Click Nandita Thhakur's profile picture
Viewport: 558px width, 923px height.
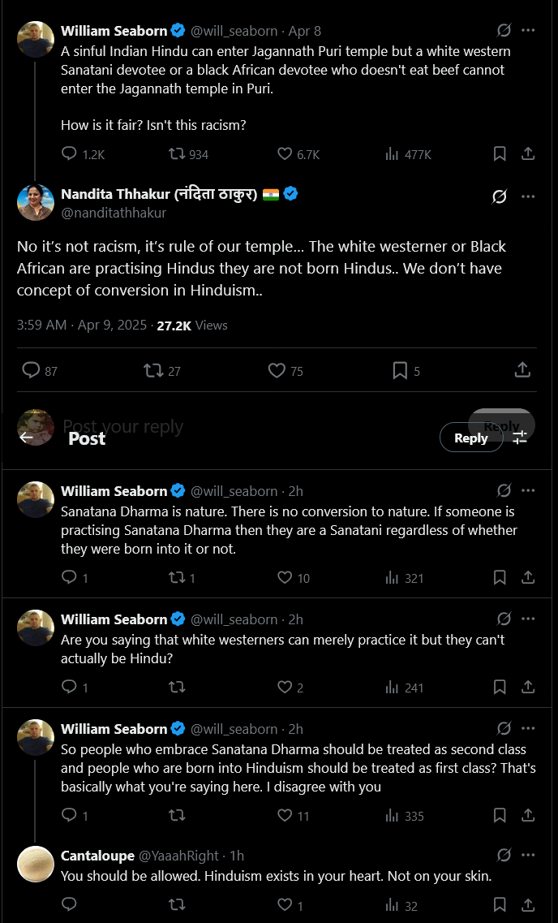tap(36, 202)
